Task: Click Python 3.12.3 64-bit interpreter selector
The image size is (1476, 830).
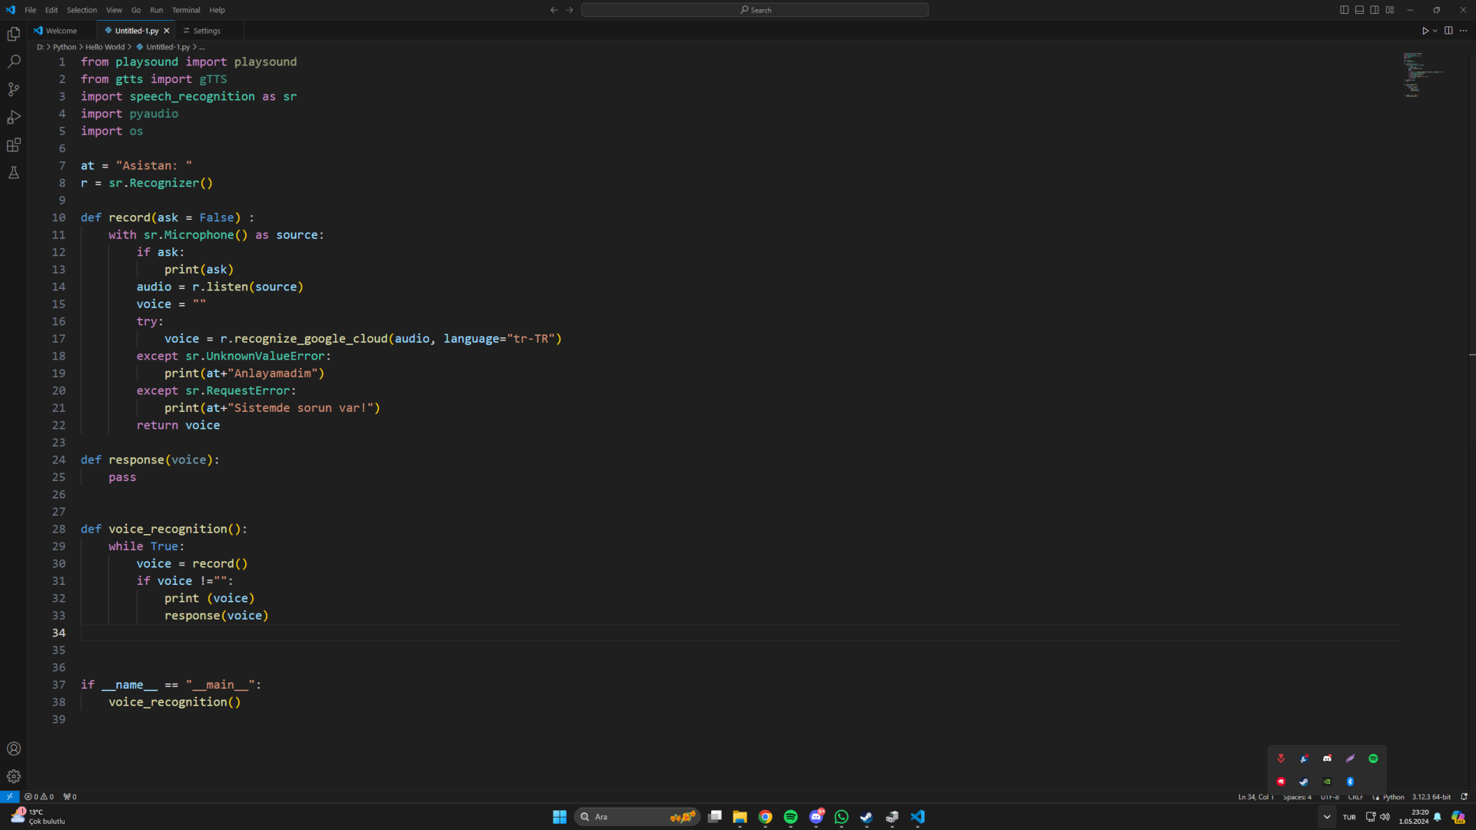Action: pyautogui.click(x=1431, y=797)
